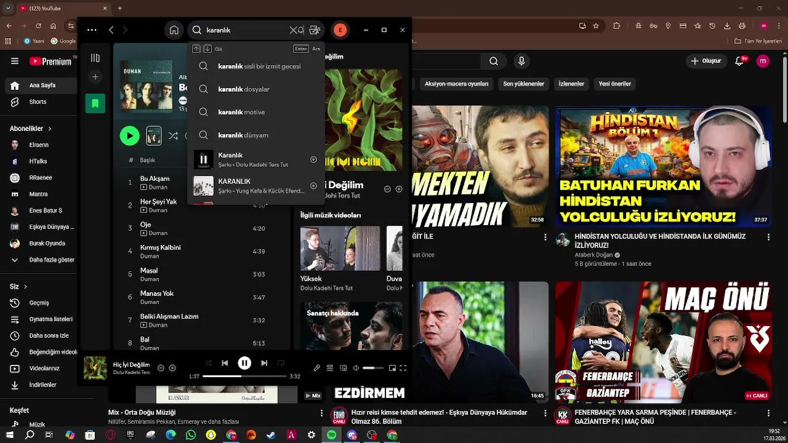Open YouTube notifications bell with 9+
The height and width of the screenshot is (443, 788).
pyautogui.click(x=741, y=61)
